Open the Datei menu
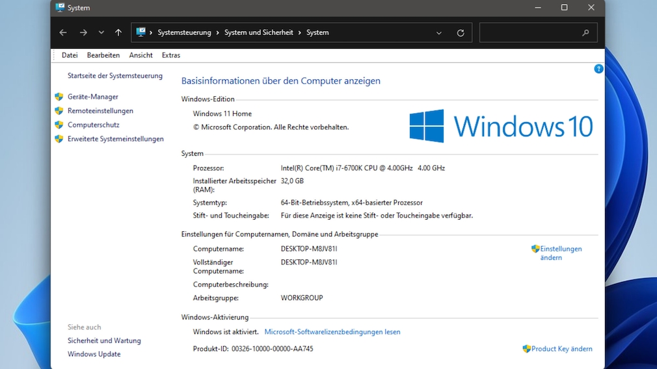The height and width of the screenshot is (369, 657). click(70, 55)
